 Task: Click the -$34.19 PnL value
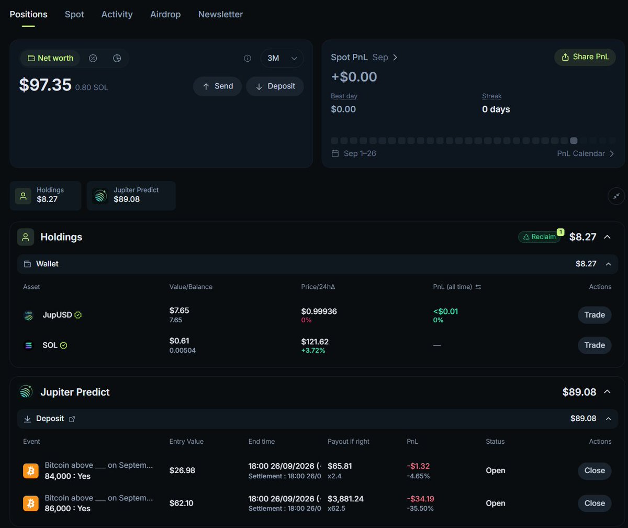(420, 499)
